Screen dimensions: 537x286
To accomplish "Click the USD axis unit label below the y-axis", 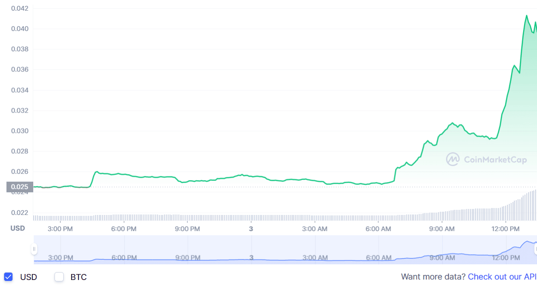I will point(18,228).
